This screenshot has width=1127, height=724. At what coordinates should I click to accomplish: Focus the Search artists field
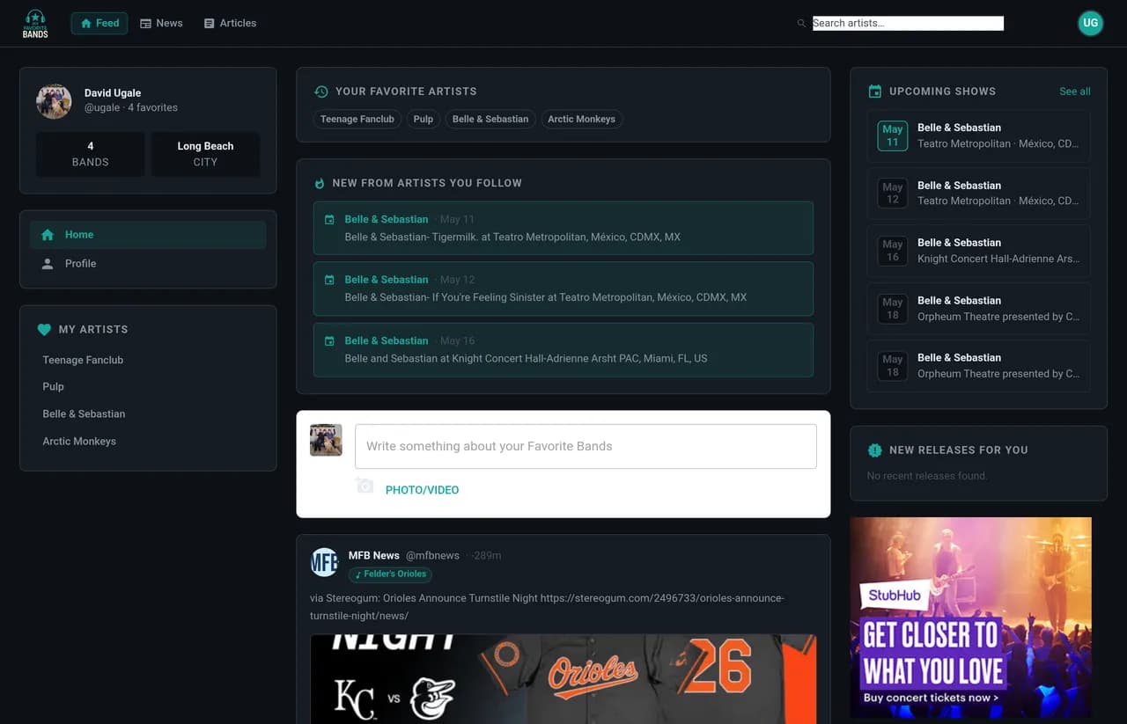[908, 24]
